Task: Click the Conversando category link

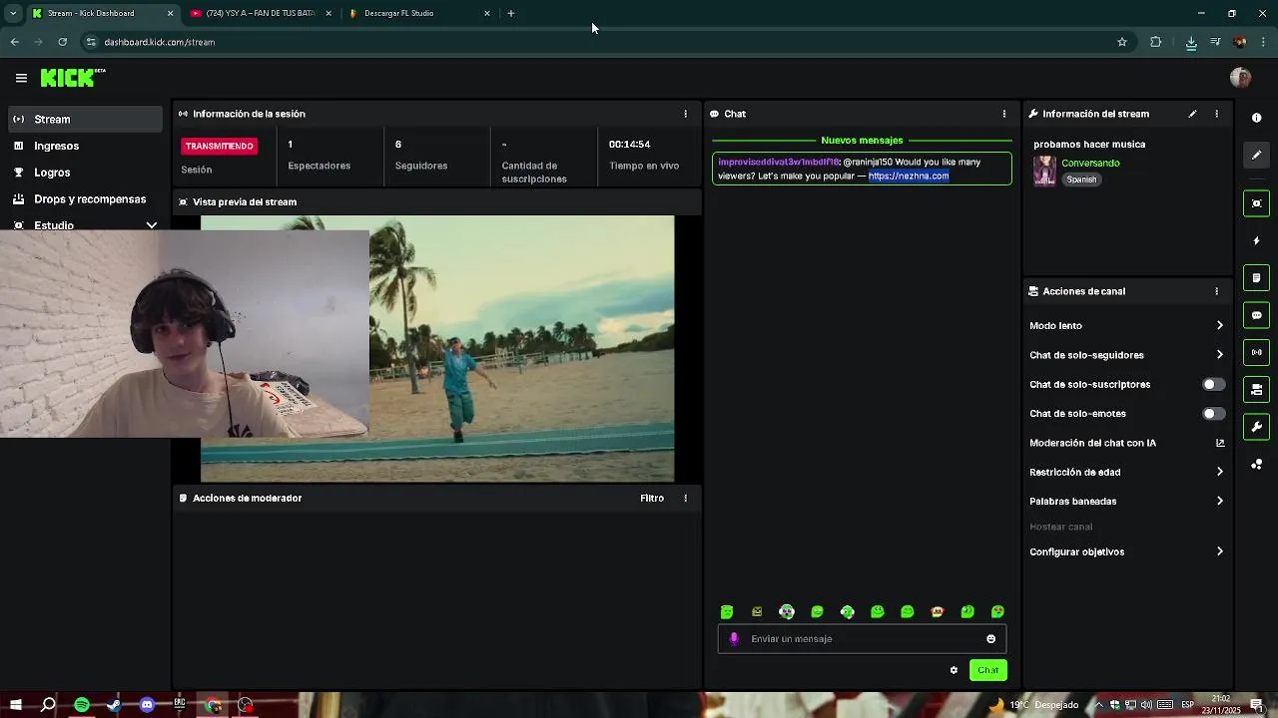Action: (x=1090, y=163)
